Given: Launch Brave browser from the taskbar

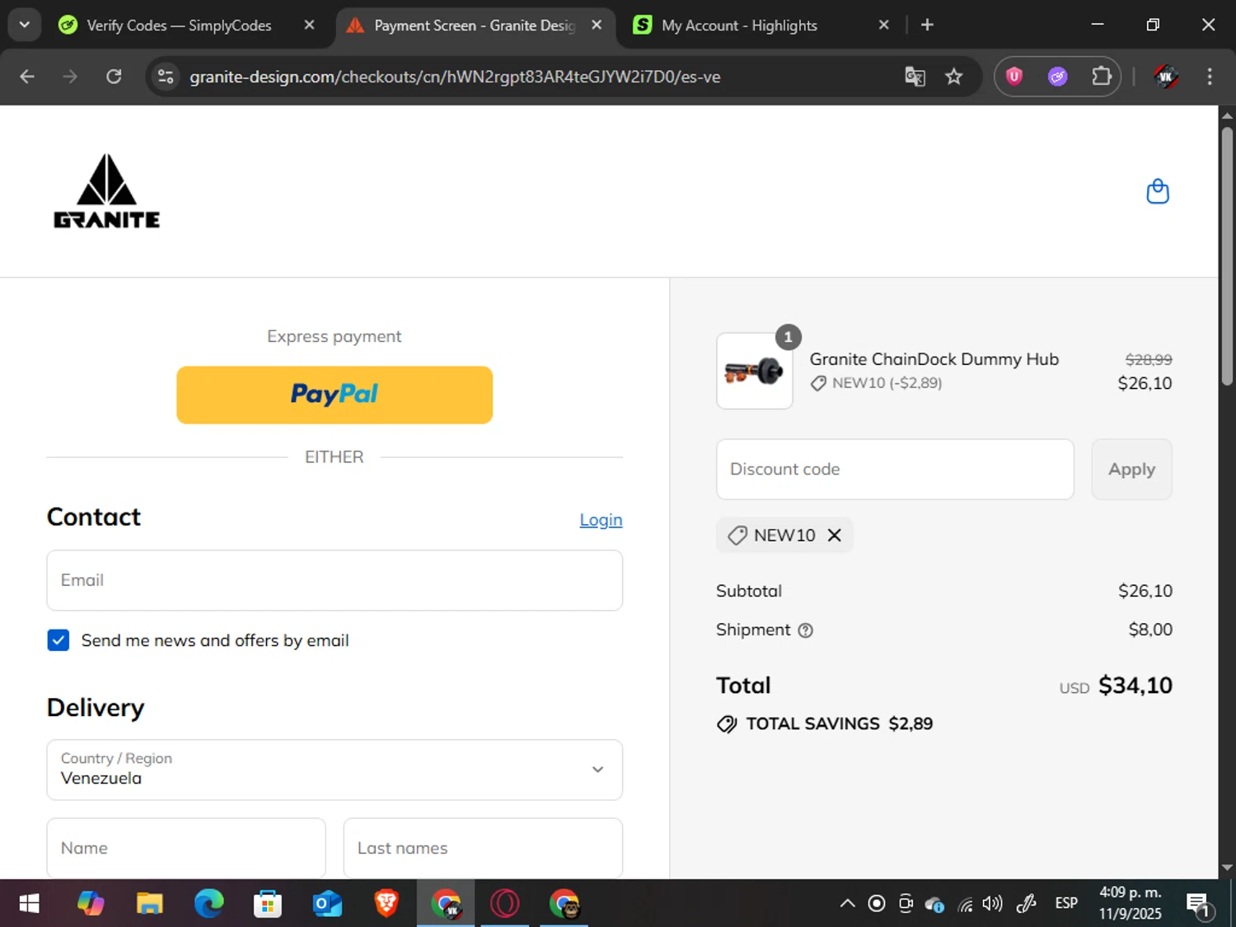Looking at the screenshot, I should (386, 904).
